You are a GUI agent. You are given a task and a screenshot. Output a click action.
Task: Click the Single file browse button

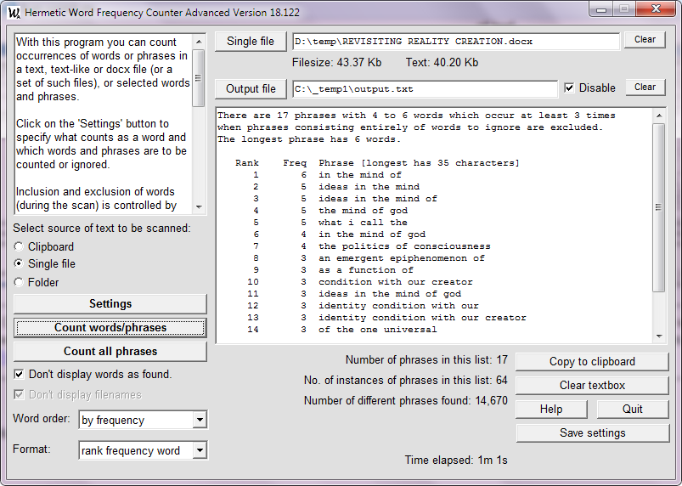tap(251, 42)
